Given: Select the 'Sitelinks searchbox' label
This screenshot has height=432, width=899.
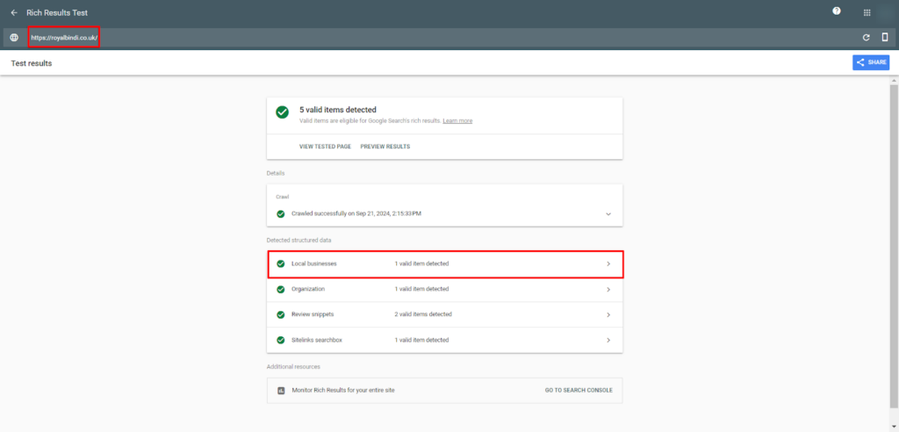Looking at the screenshot, I should (x=316, y=340).
